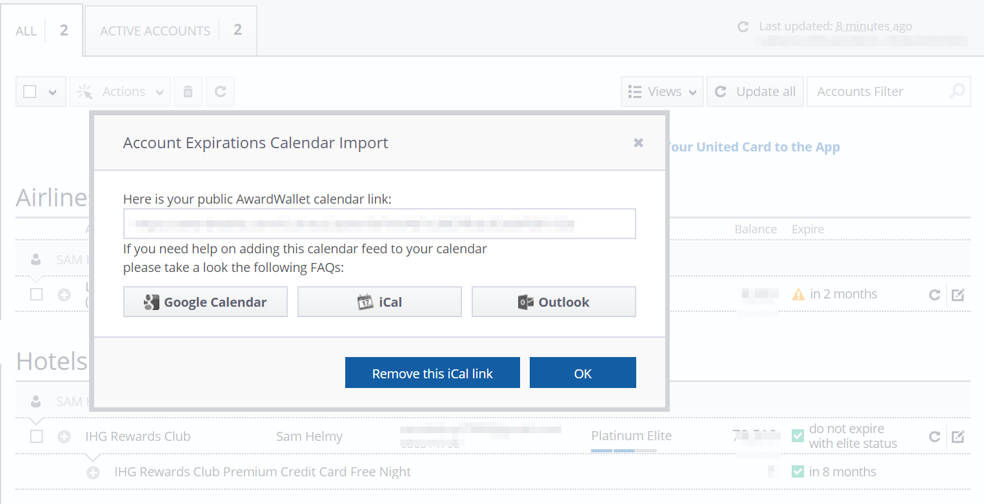The width and height of the screenshot is (984, 504).
Task: Click toolbar refresh icon beside trash
Action: (x=220, y=92)
